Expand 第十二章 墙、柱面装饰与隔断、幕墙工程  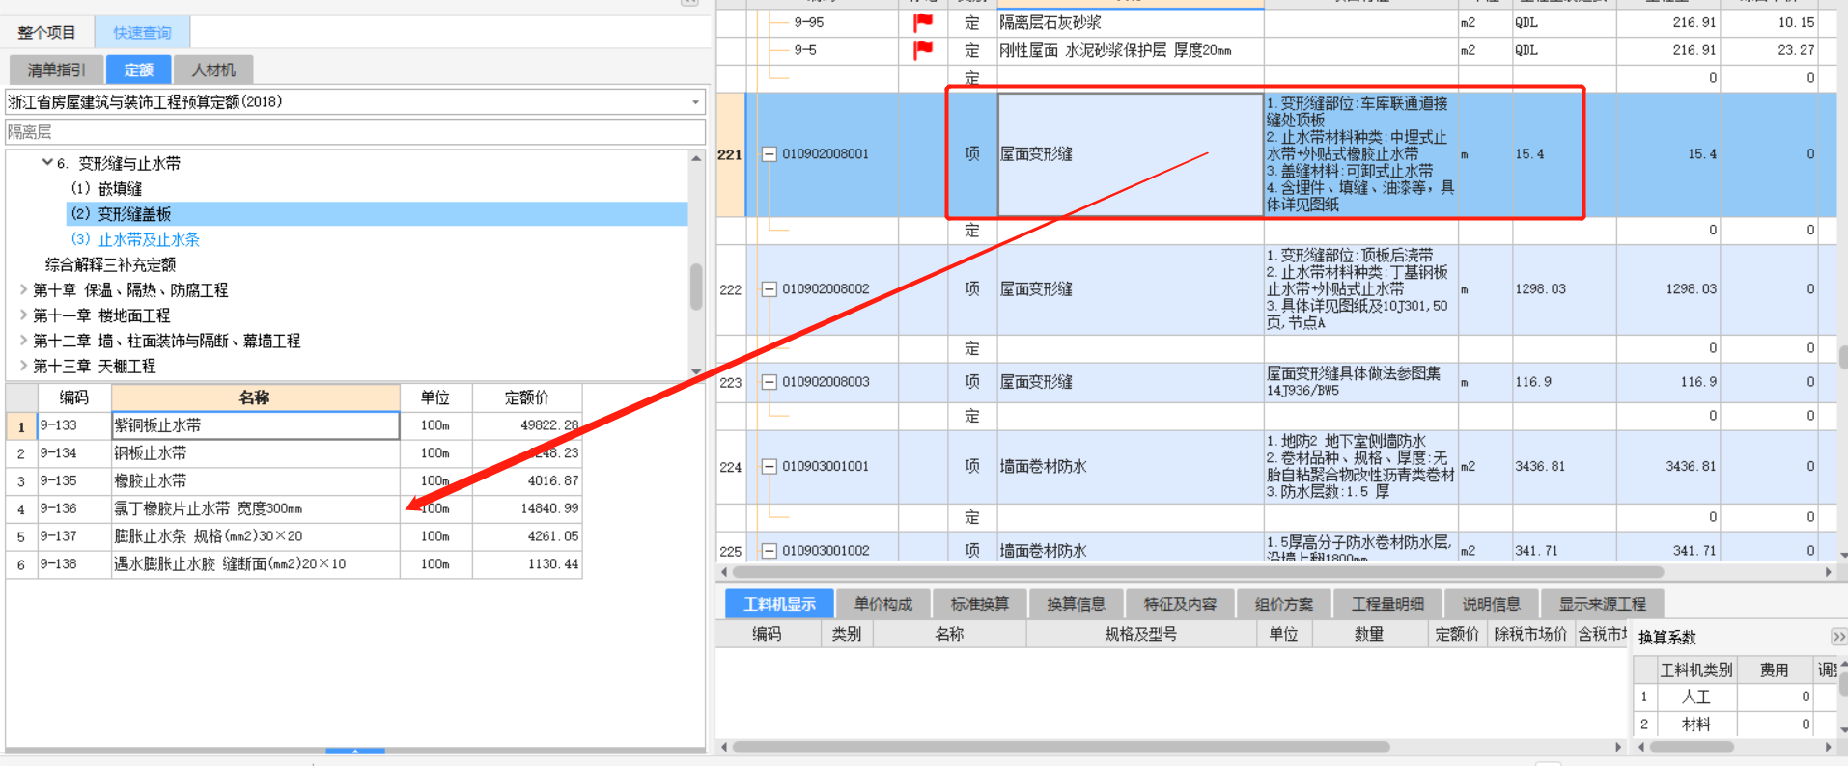pyautogui.click(x=23, y=340)
